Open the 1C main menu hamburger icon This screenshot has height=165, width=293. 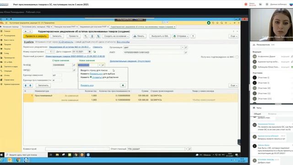pyautogui.click(x=6, y=23)
